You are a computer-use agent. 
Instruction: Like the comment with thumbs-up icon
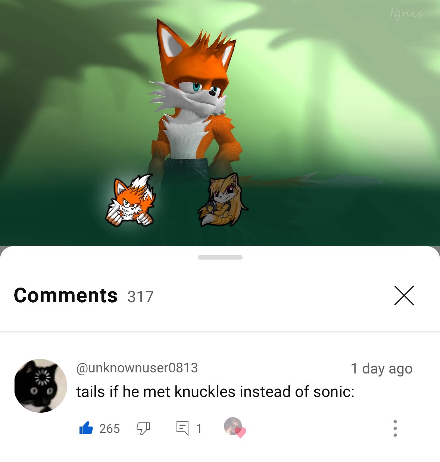pos(86,428)
